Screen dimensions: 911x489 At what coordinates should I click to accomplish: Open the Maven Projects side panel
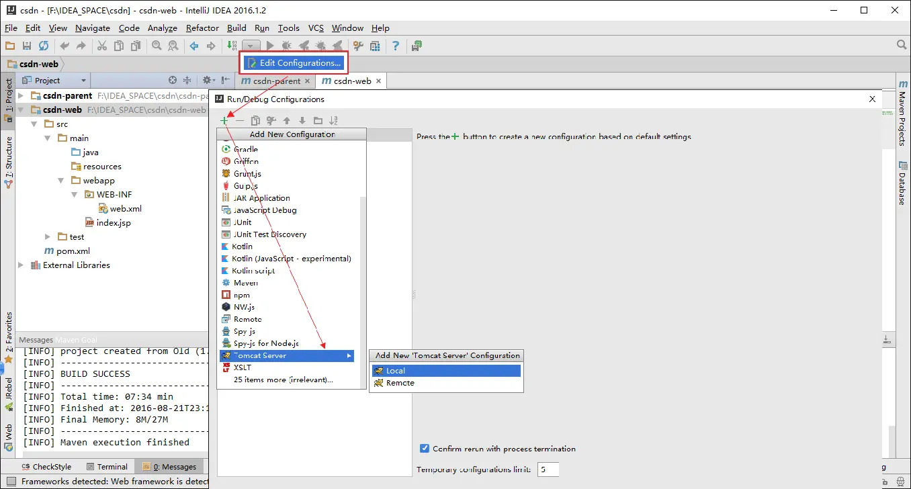click(x=902, y=113)
